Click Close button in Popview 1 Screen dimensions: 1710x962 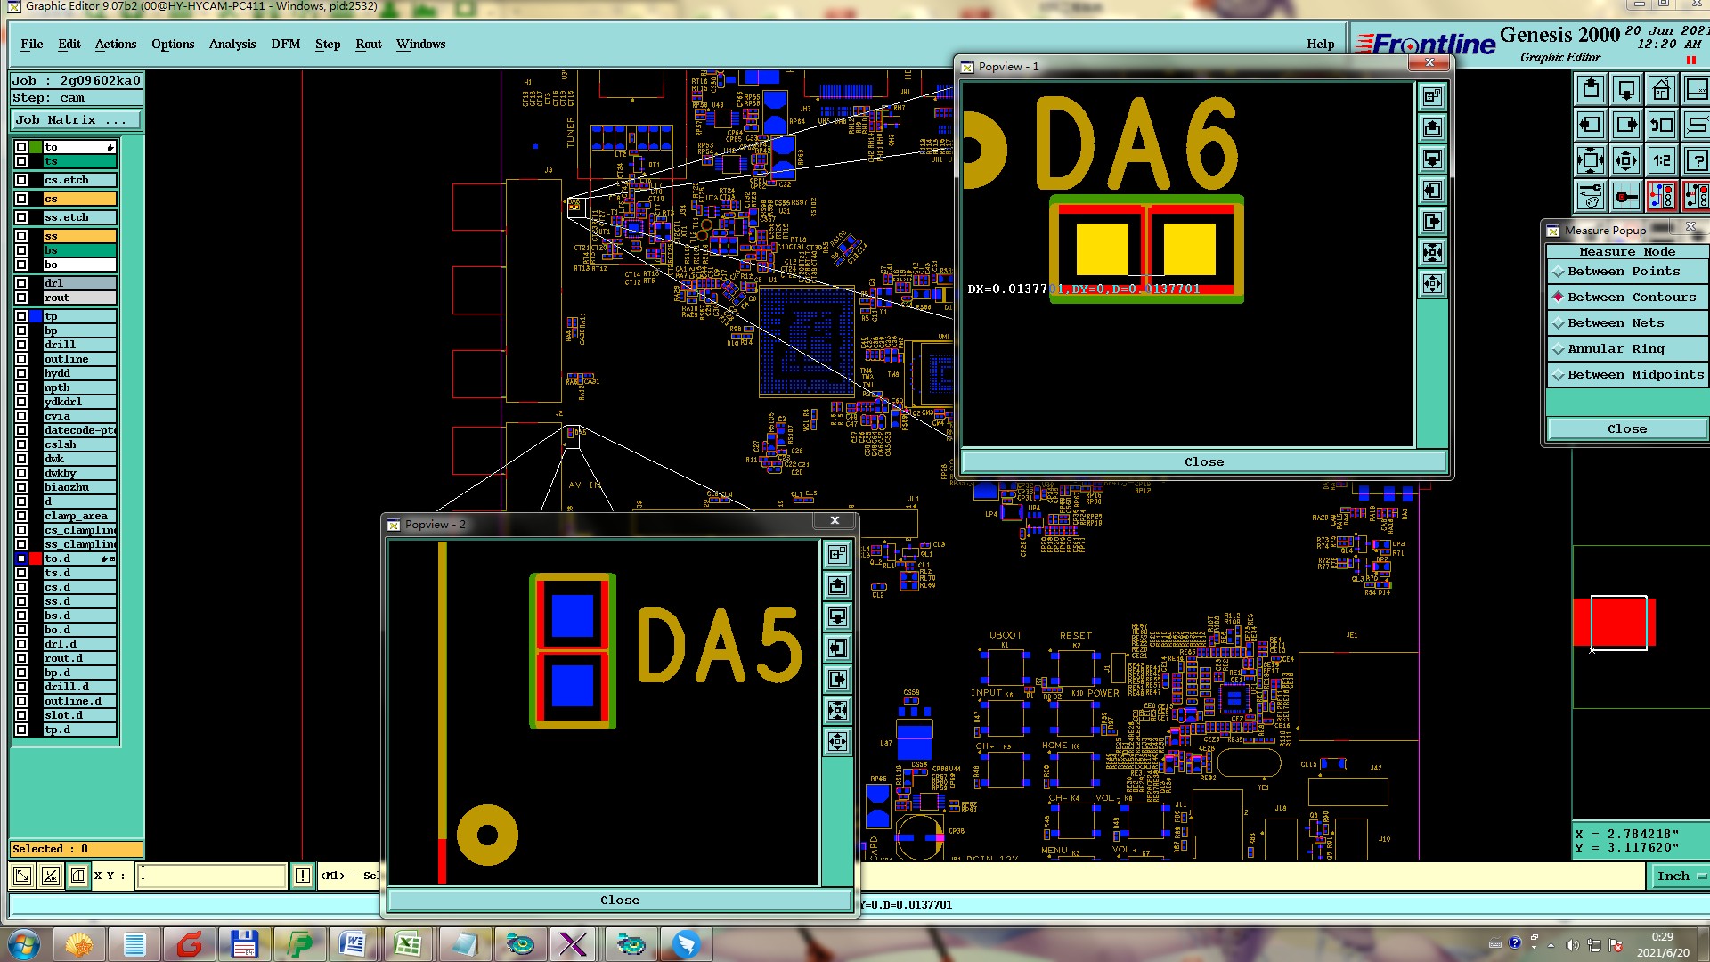pyautogui.click(x=1203, y=461)
